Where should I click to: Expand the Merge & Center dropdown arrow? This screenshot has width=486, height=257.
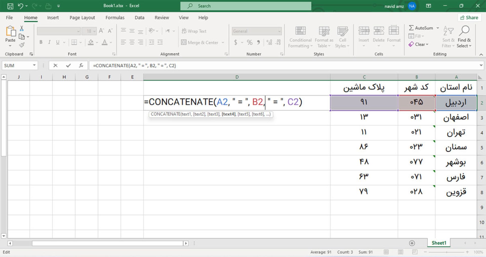(223, 42)
